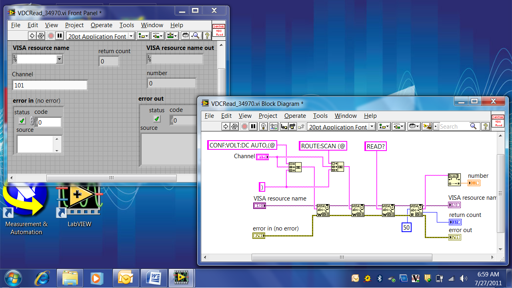The width and height of the screenshot is (512, 288).
Task: Open Distribute Objects dropdown in Front Panel
Action: (158, 36)
